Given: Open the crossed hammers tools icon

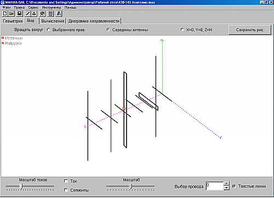Looking at the screenshot, I should [x=42, y=14].
